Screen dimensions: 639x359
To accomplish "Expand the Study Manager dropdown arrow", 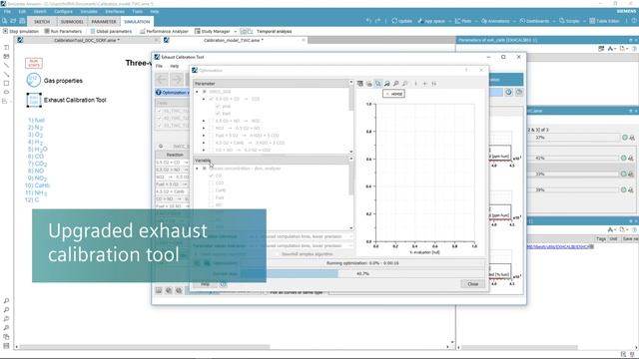I will click(x=236, y=31).
